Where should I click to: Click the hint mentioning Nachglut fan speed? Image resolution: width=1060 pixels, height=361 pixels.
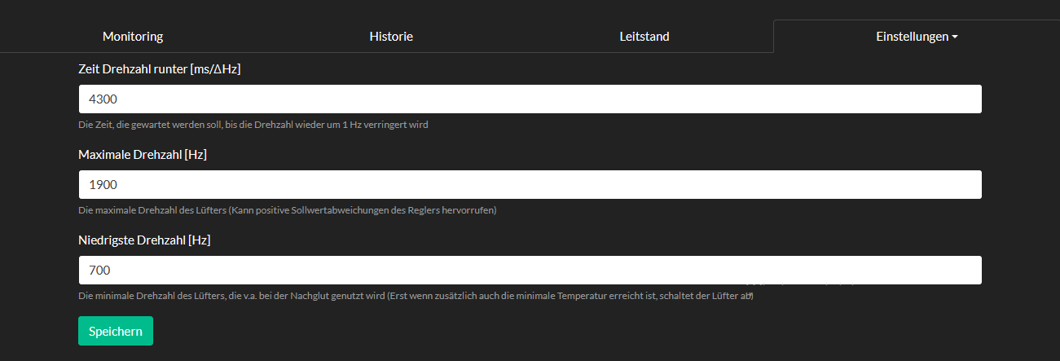pos(416,296)
